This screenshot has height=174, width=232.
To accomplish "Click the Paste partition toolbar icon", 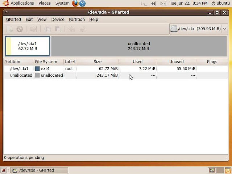I will coord(58,29).
